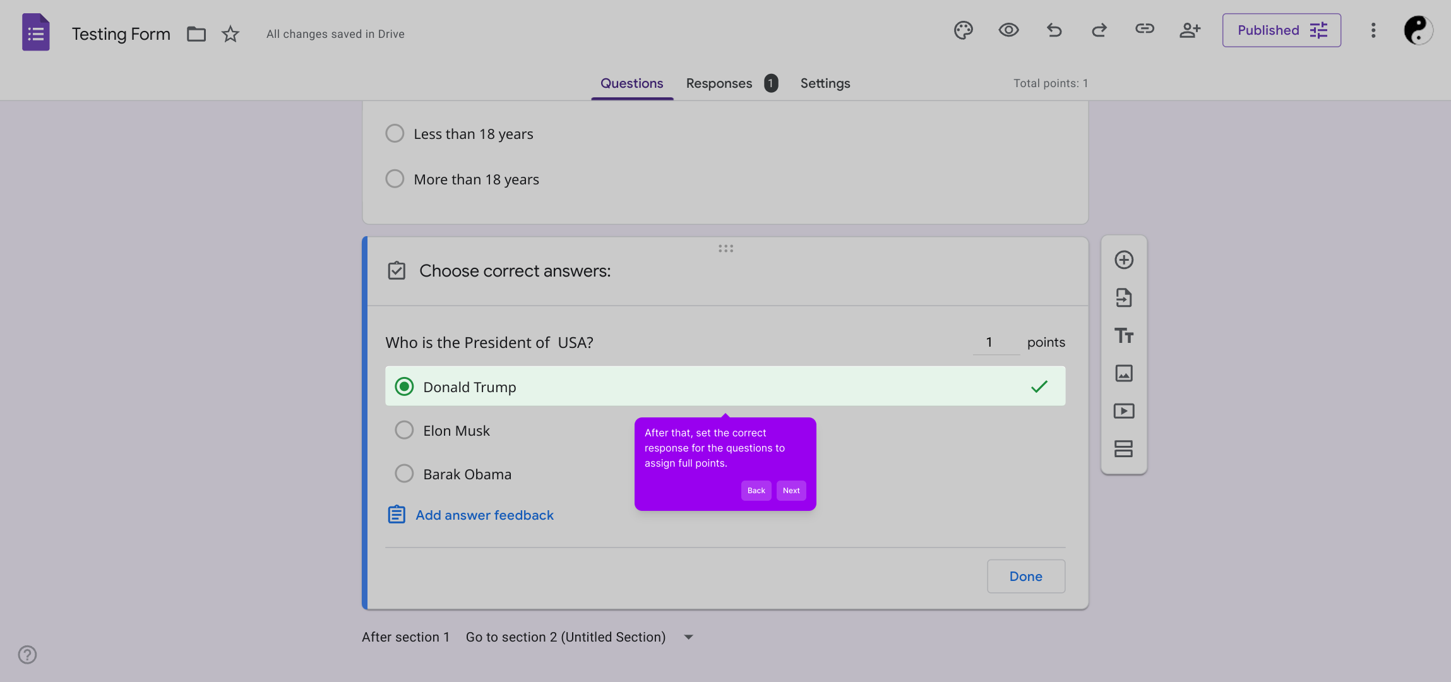Click the add video icon
1451x682 pixels.
1123,411
